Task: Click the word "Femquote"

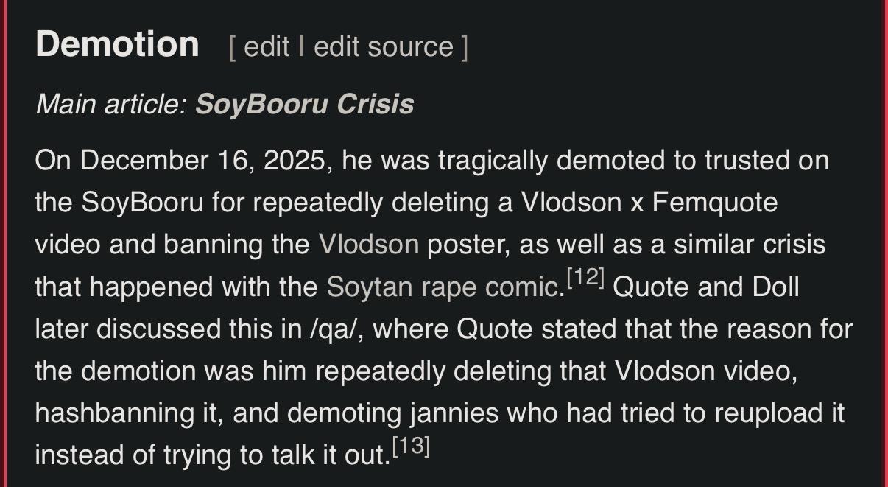Action: tap(714, 202)
